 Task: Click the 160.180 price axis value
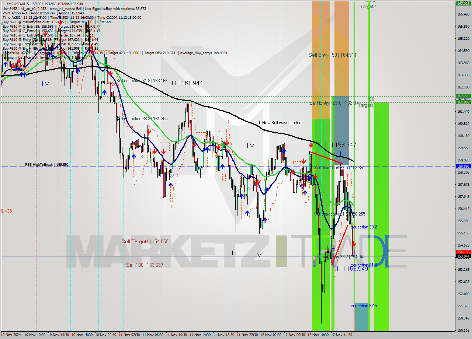point(463,136)
